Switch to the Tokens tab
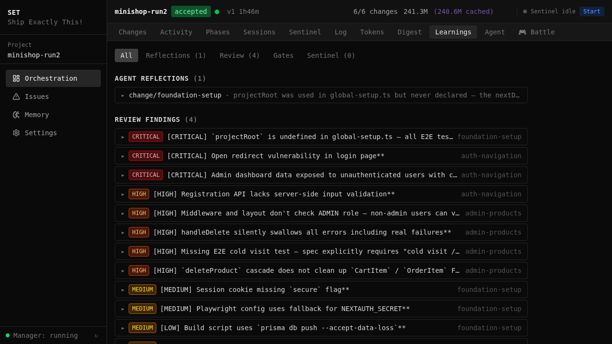The height and width of the screenshot is (344, 612). point(372,32)
